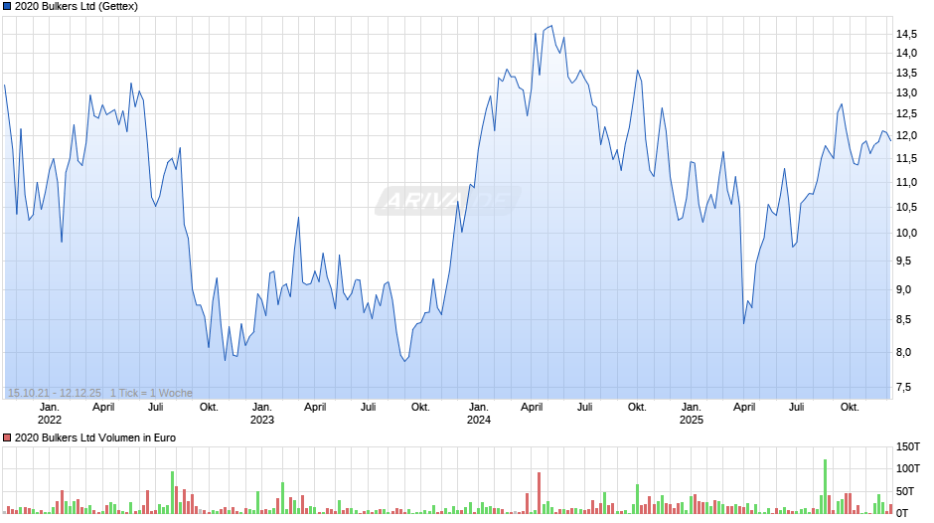Click the sharp price low near April 2025

click(744, 323)
